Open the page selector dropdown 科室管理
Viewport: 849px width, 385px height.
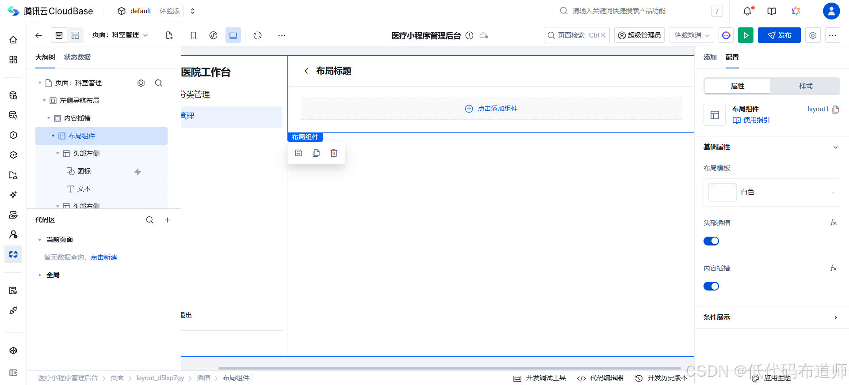pyautogui.click(x=120, y=35)
